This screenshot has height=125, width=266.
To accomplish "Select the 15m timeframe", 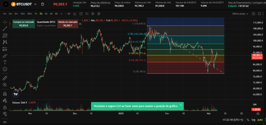I will pyautogui.click(x=23, y=14).
